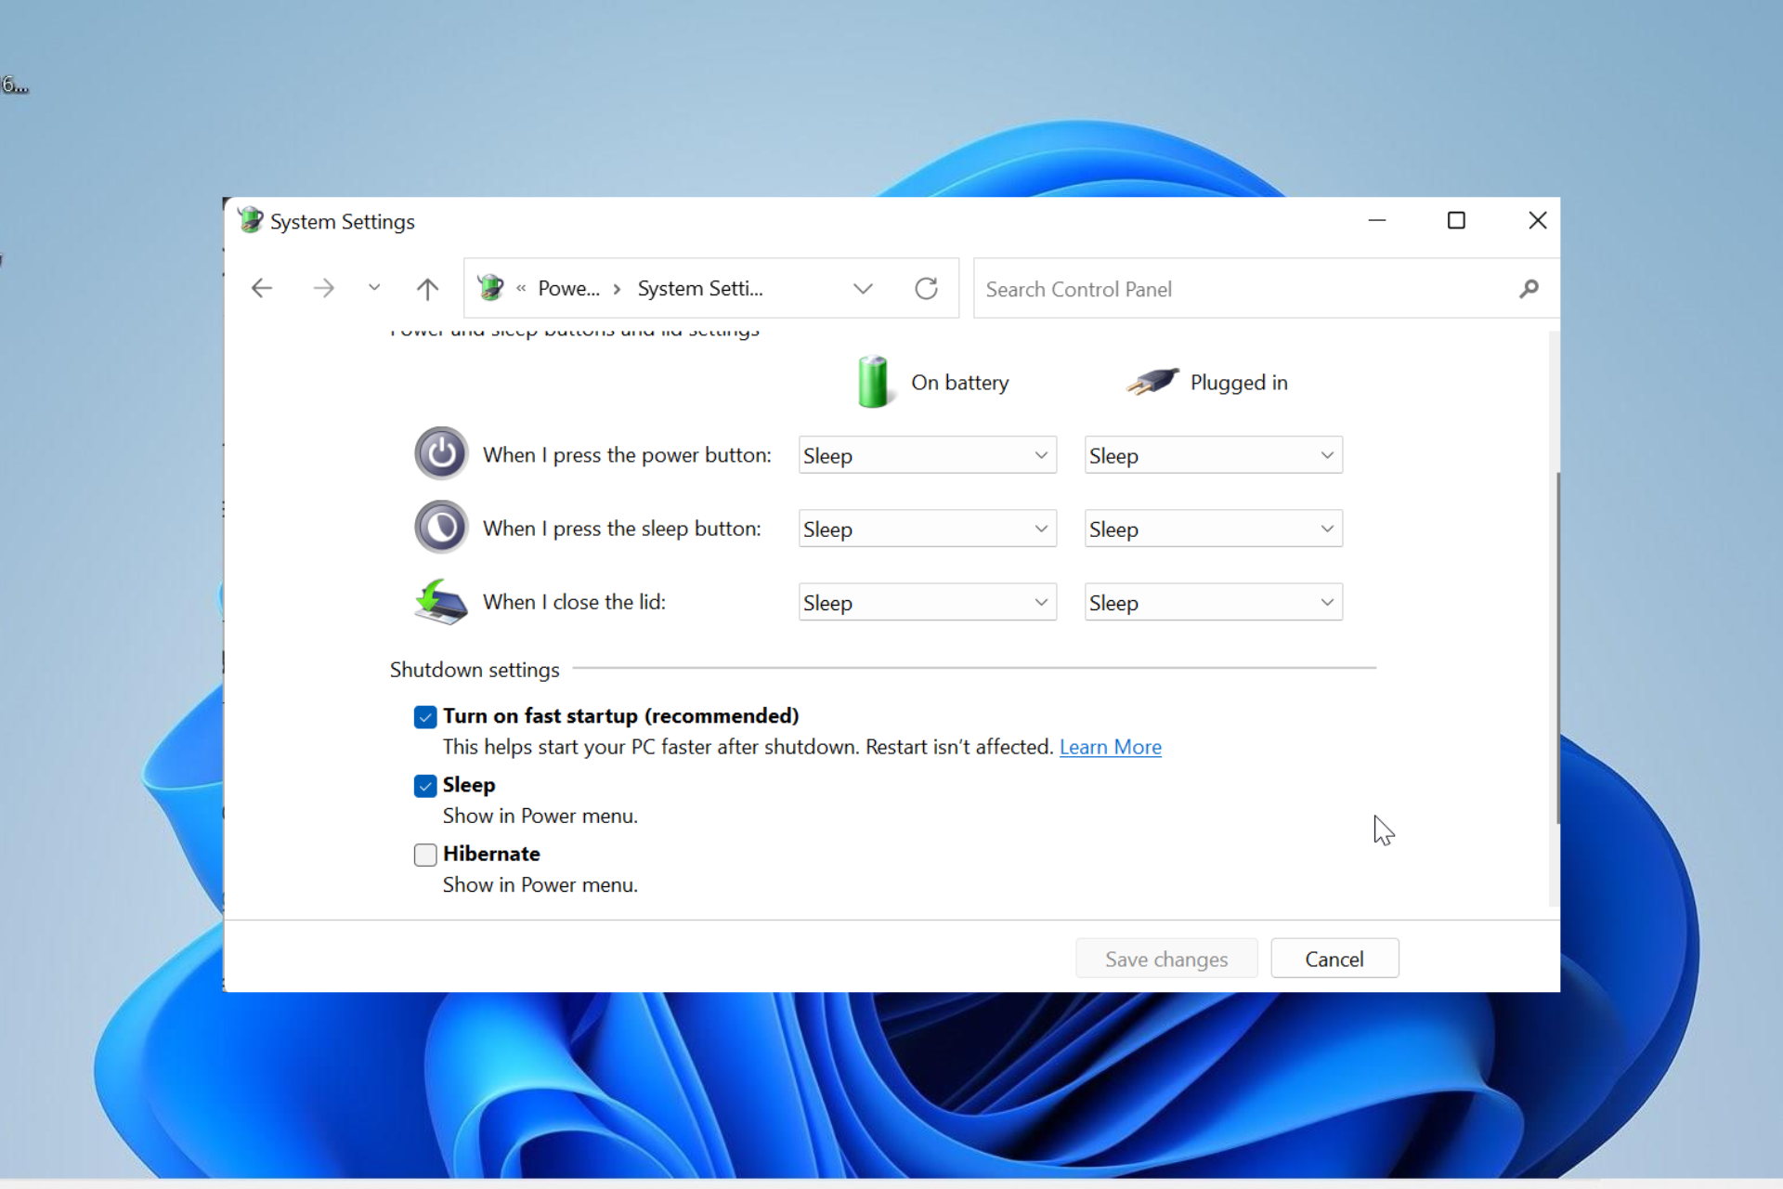Open sleep button plugged-in dropdown
Image resolution: width=1783 pixels, height=1189 pixels.
[x=1213, y=529]
